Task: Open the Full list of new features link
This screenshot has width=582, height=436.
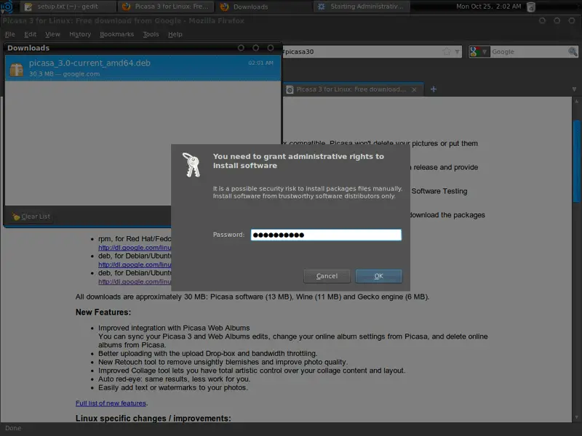Action: coord(111,403)
